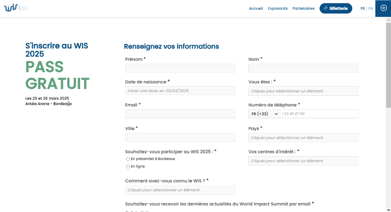The height and width of the screenshot is (212, 391).
Task: Click the WIS logo in the header
Action: coord(16,8)
